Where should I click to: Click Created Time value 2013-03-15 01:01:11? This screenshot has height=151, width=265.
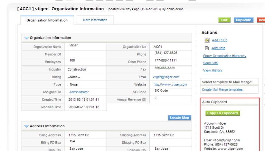(84, 100)
